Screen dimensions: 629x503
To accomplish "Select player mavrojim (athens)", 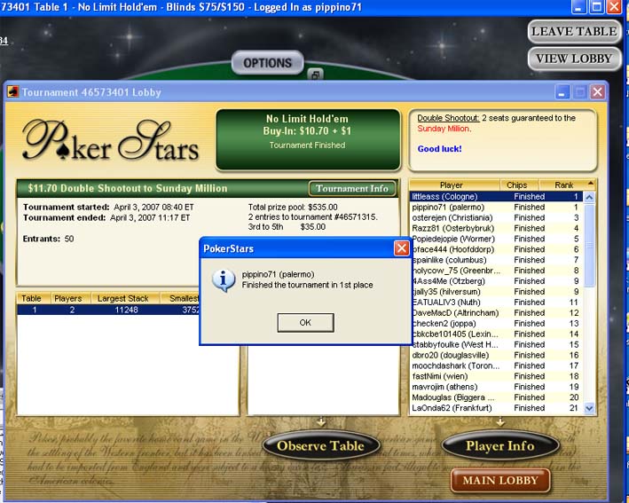I will [496, 387].
